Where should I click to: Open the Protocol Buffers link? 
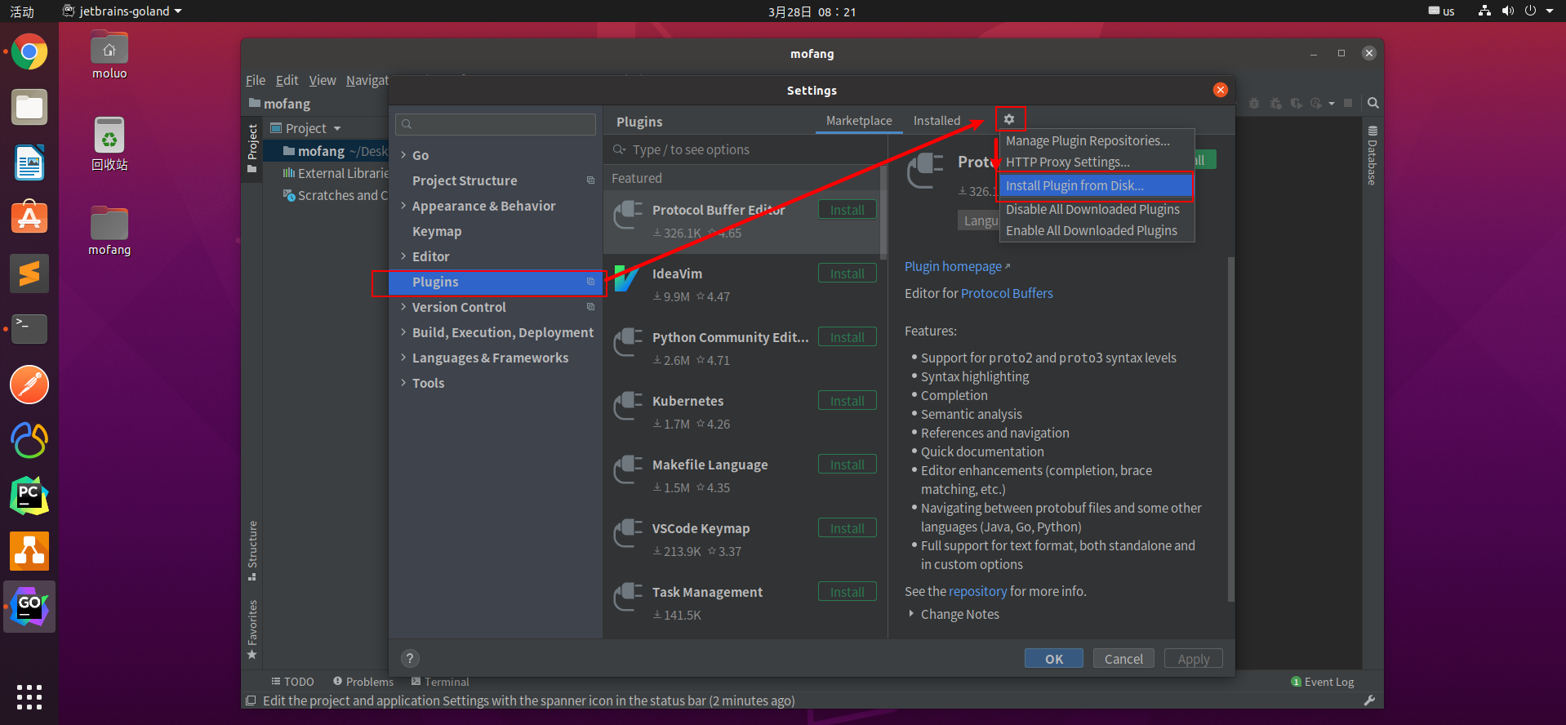[x=1007, y=293]
